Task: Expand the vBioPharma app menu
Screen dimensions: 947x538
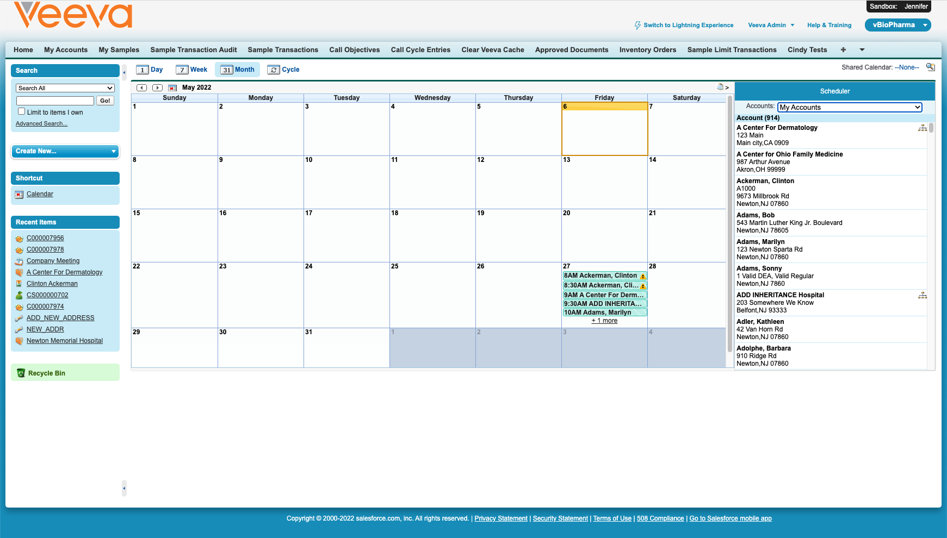Action: pos(924,25)
